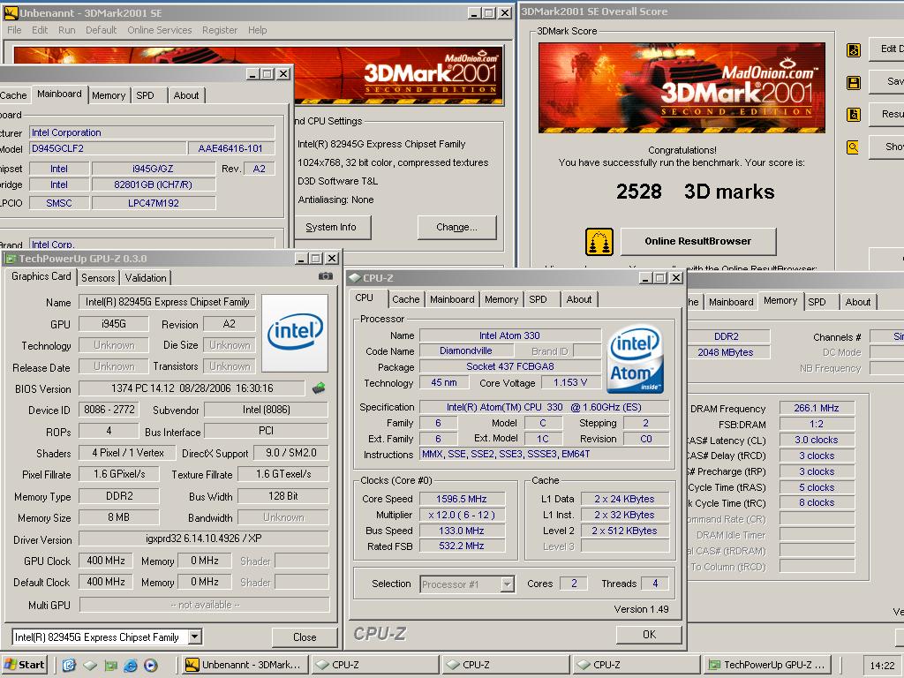904x678 pixels.
Task: Open the Edit menu in 3DMark2001
Action: pyautogui.click(x=40, y=30)
